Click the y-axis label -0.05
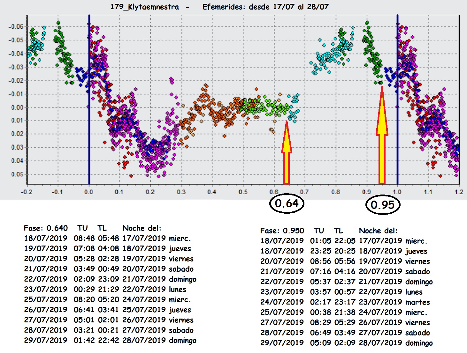 pyautogui.click(x=16, y=40)
